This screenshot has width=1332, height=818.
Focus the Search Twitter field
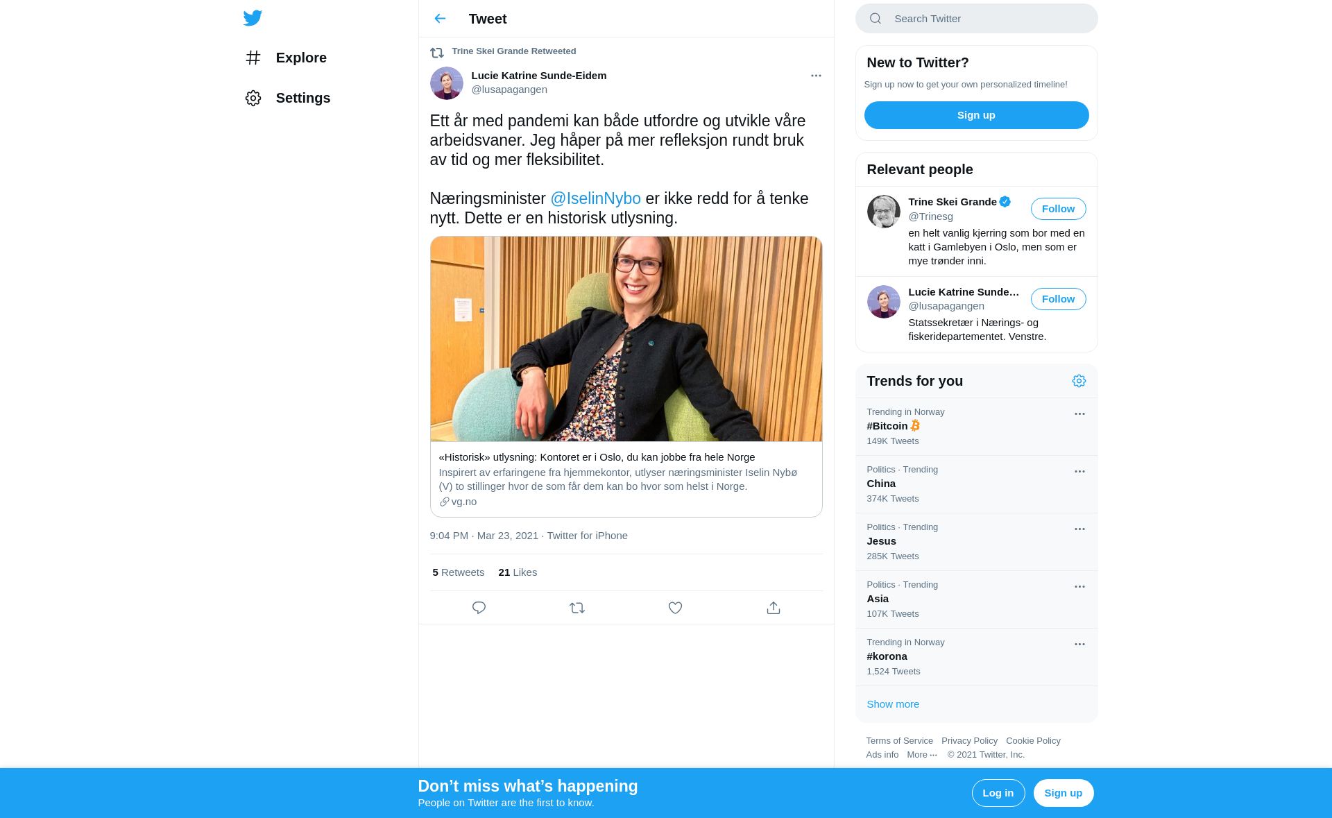977,19
